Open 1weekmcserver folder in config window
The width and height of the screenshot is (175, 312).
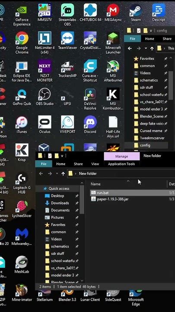pyautogui.click(x=152, y=138)
